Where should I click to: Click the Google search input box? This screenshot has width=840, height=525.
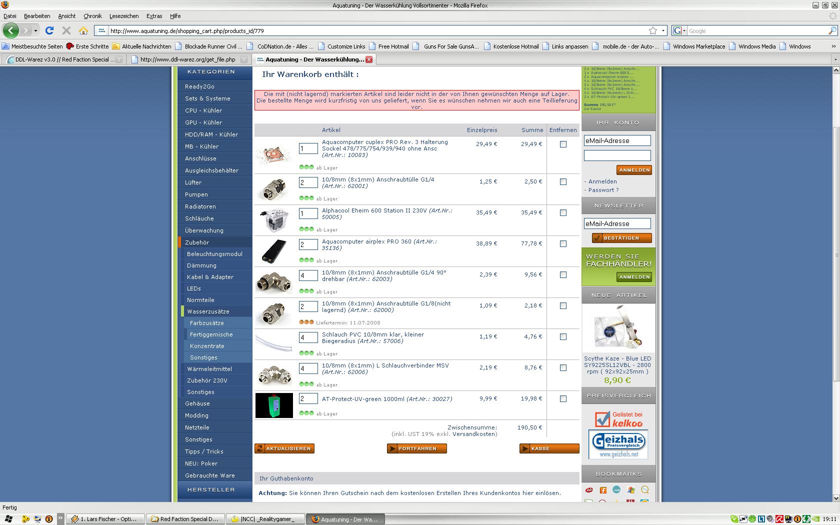tap(757, 30)
